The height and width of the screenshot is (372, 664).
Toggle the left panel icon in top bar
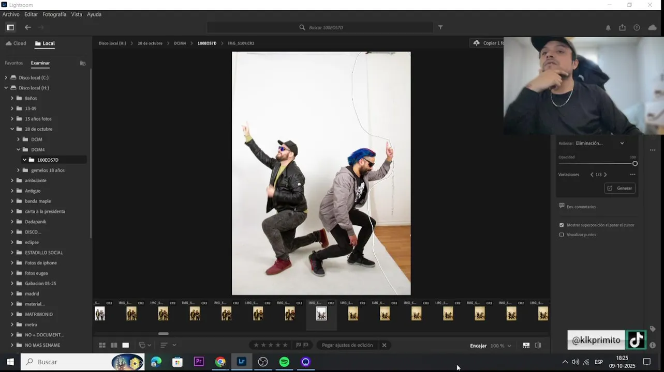[x=10, y=27]
